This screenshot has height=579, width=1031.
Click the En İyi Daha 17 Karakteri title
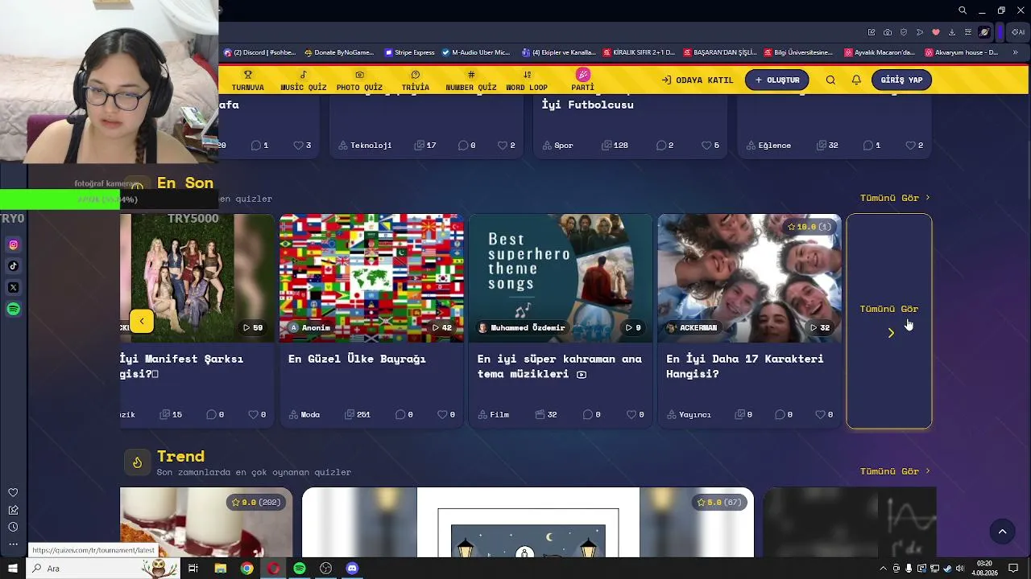pos(745,367)
